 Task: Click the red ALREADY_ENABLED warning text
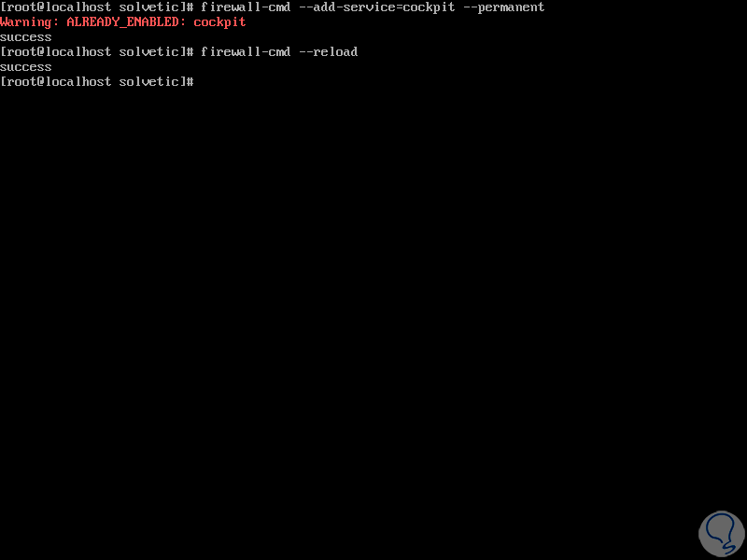coord(123,22)
